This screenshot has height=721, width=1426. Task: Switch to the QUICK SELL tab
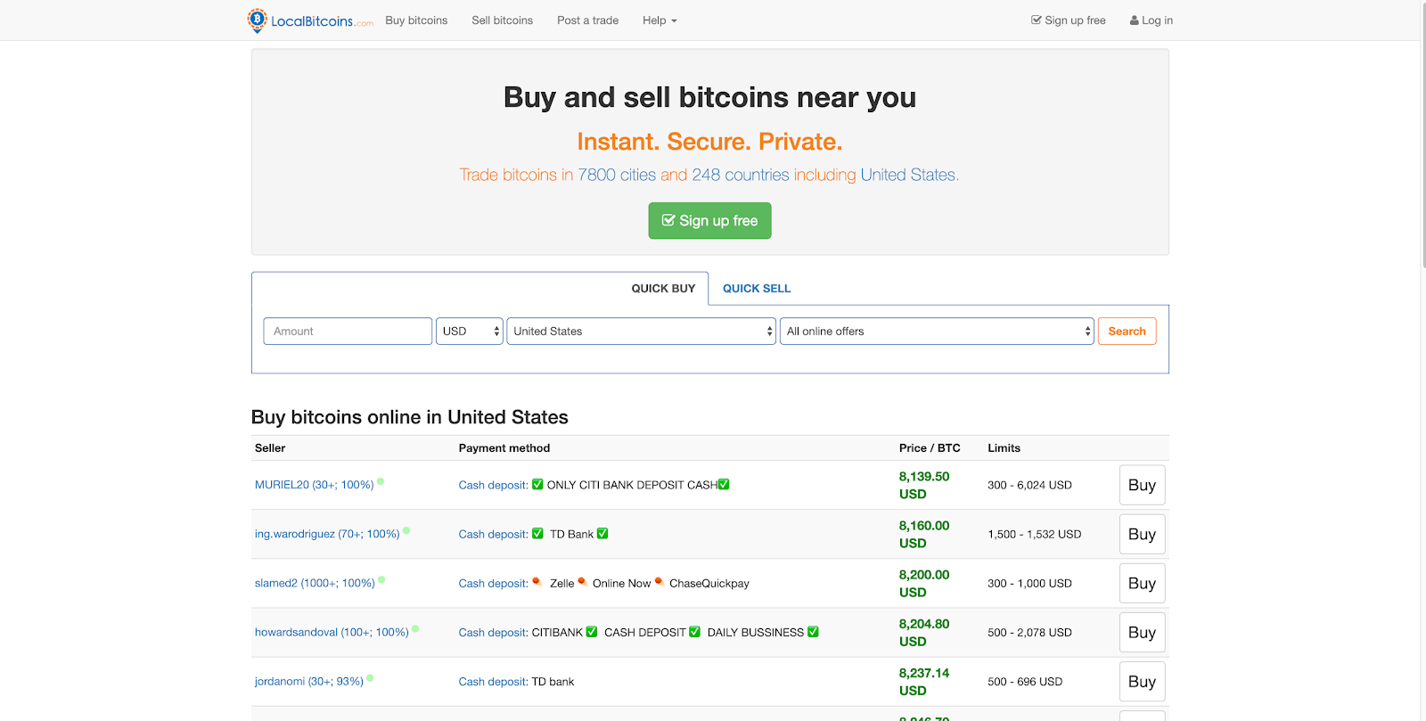[x=757, y=289]
